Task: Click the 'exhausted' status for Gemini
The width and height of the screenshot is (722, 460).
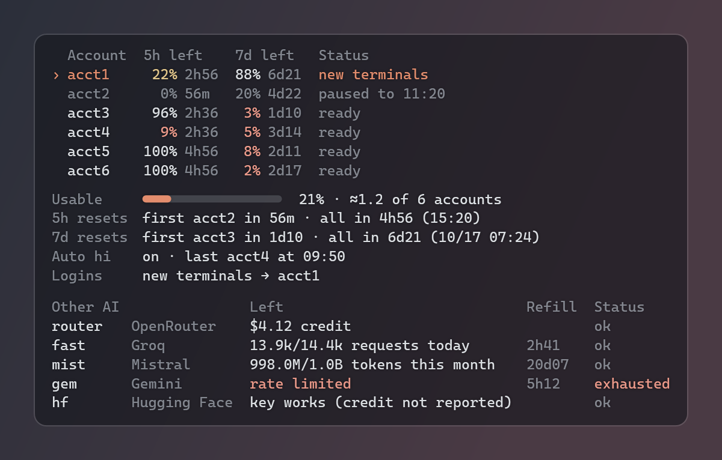Action: point(632,384)
